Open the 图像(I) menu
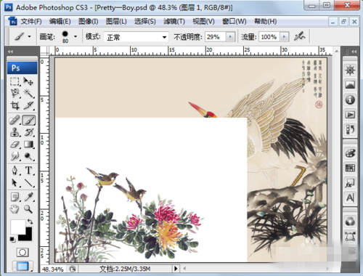The width and height of the screenshot is (363, 276). click(89, 22)
